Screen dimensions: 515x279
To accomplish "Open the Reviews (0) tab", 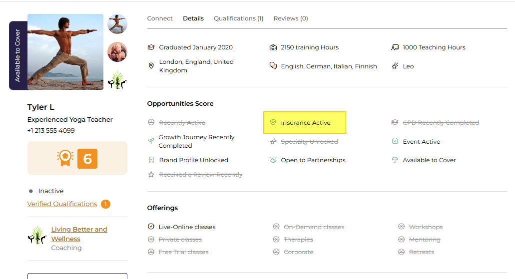I will point(291,18).
